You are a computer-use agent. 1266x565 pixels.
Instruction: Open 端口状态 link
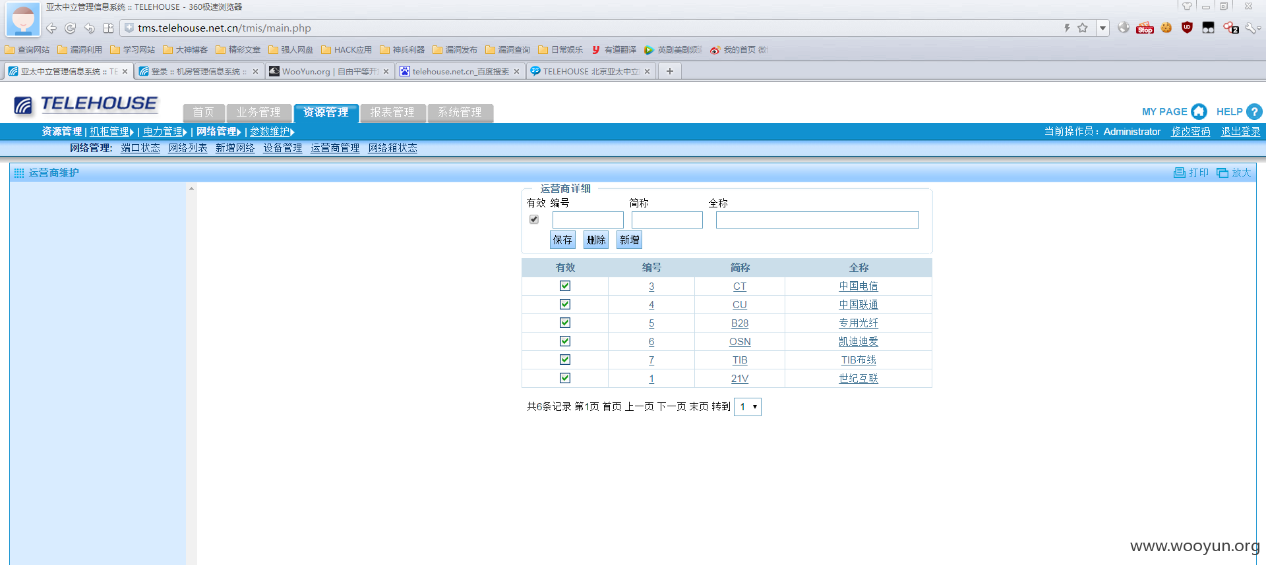[140, 148]
